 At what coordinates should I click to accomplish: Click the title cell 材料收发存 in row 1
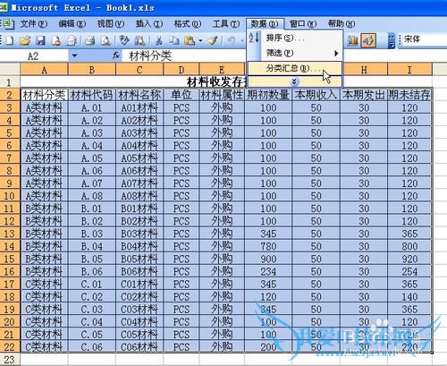216,82
